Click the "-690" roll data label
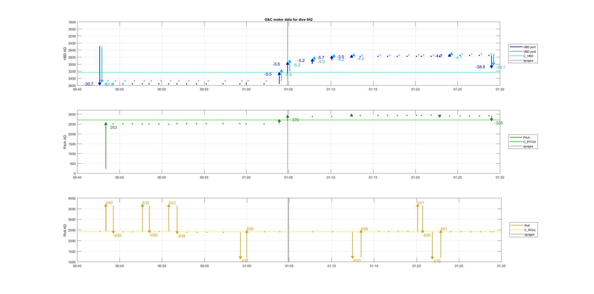594x294 pixels. click(x=426, y=235)
